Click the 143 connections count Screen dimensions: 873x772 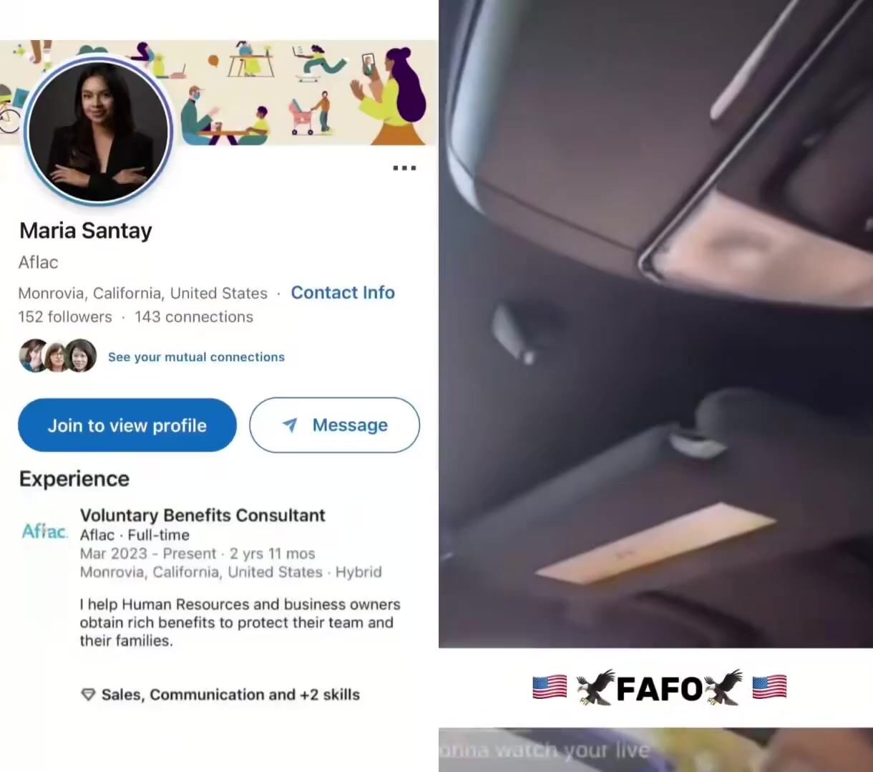194,317
